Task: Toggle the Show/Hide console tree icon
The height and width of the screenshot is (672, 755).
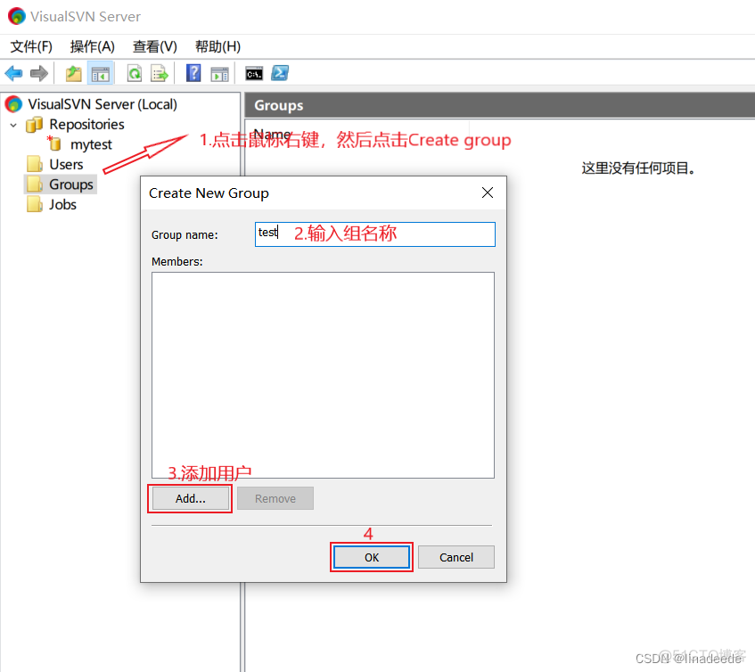Action: pos(100,74)
